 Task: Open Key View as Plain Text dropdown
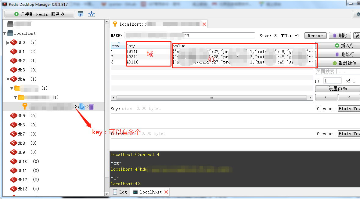tap(349, 109)
